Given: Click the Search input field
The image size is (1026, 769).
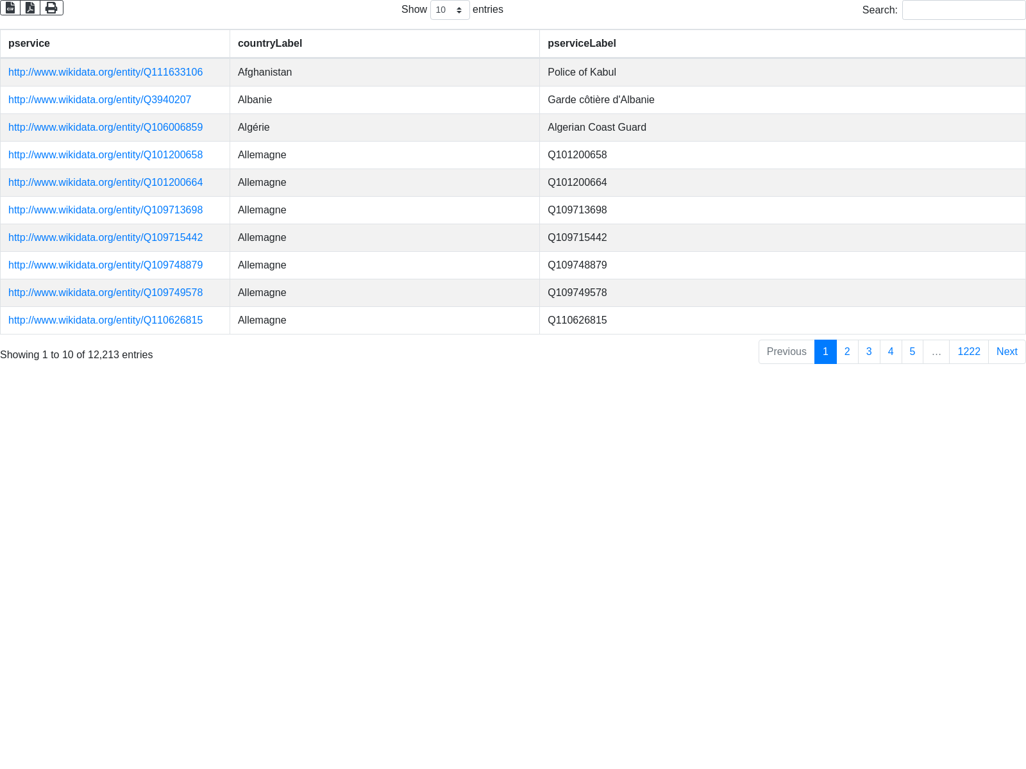Looking at the screenshot, I should (963, 10).
